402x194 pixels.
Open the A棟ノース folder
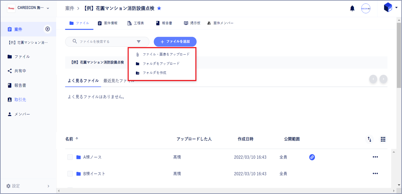pyautogui.click(x=92, y=157)
